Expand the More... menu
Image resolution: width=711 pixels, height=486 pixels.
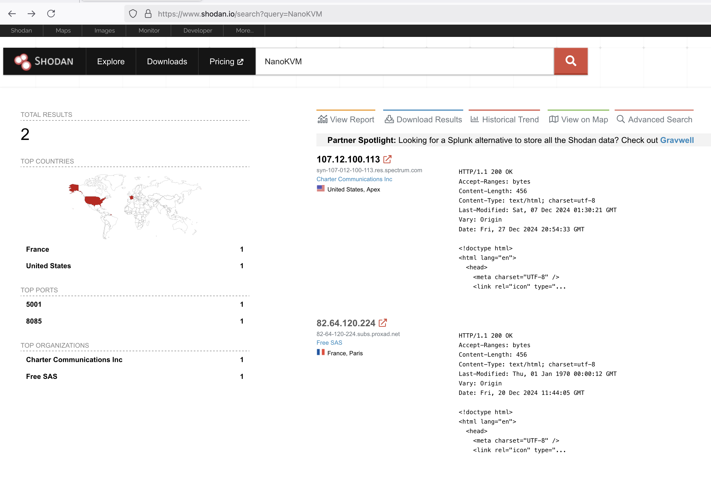click(x=245, y=31)
